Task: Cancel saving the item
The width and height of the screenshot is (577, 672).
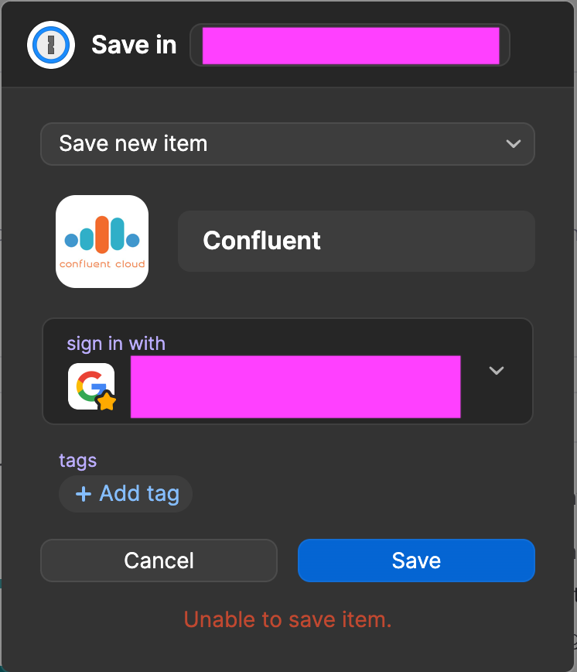Action: coord(159,561)
